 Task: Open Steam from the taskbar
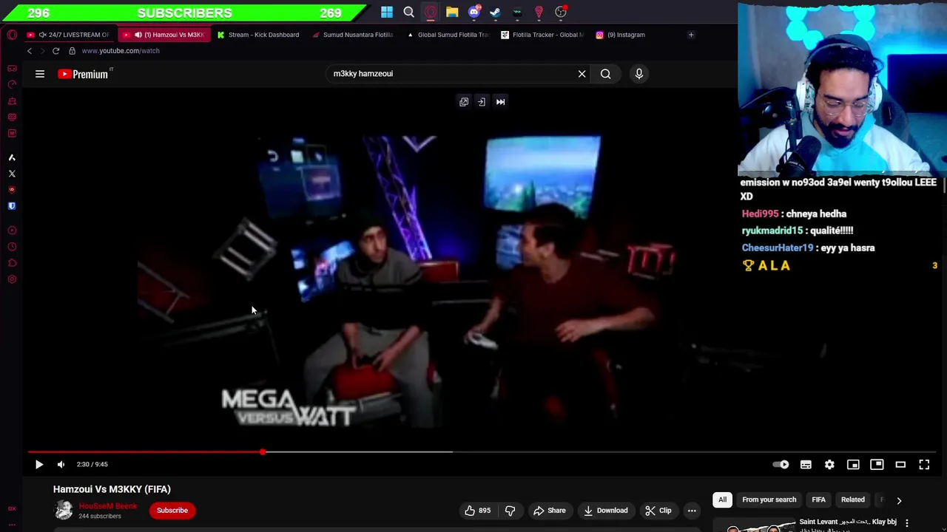pos(495,12)
